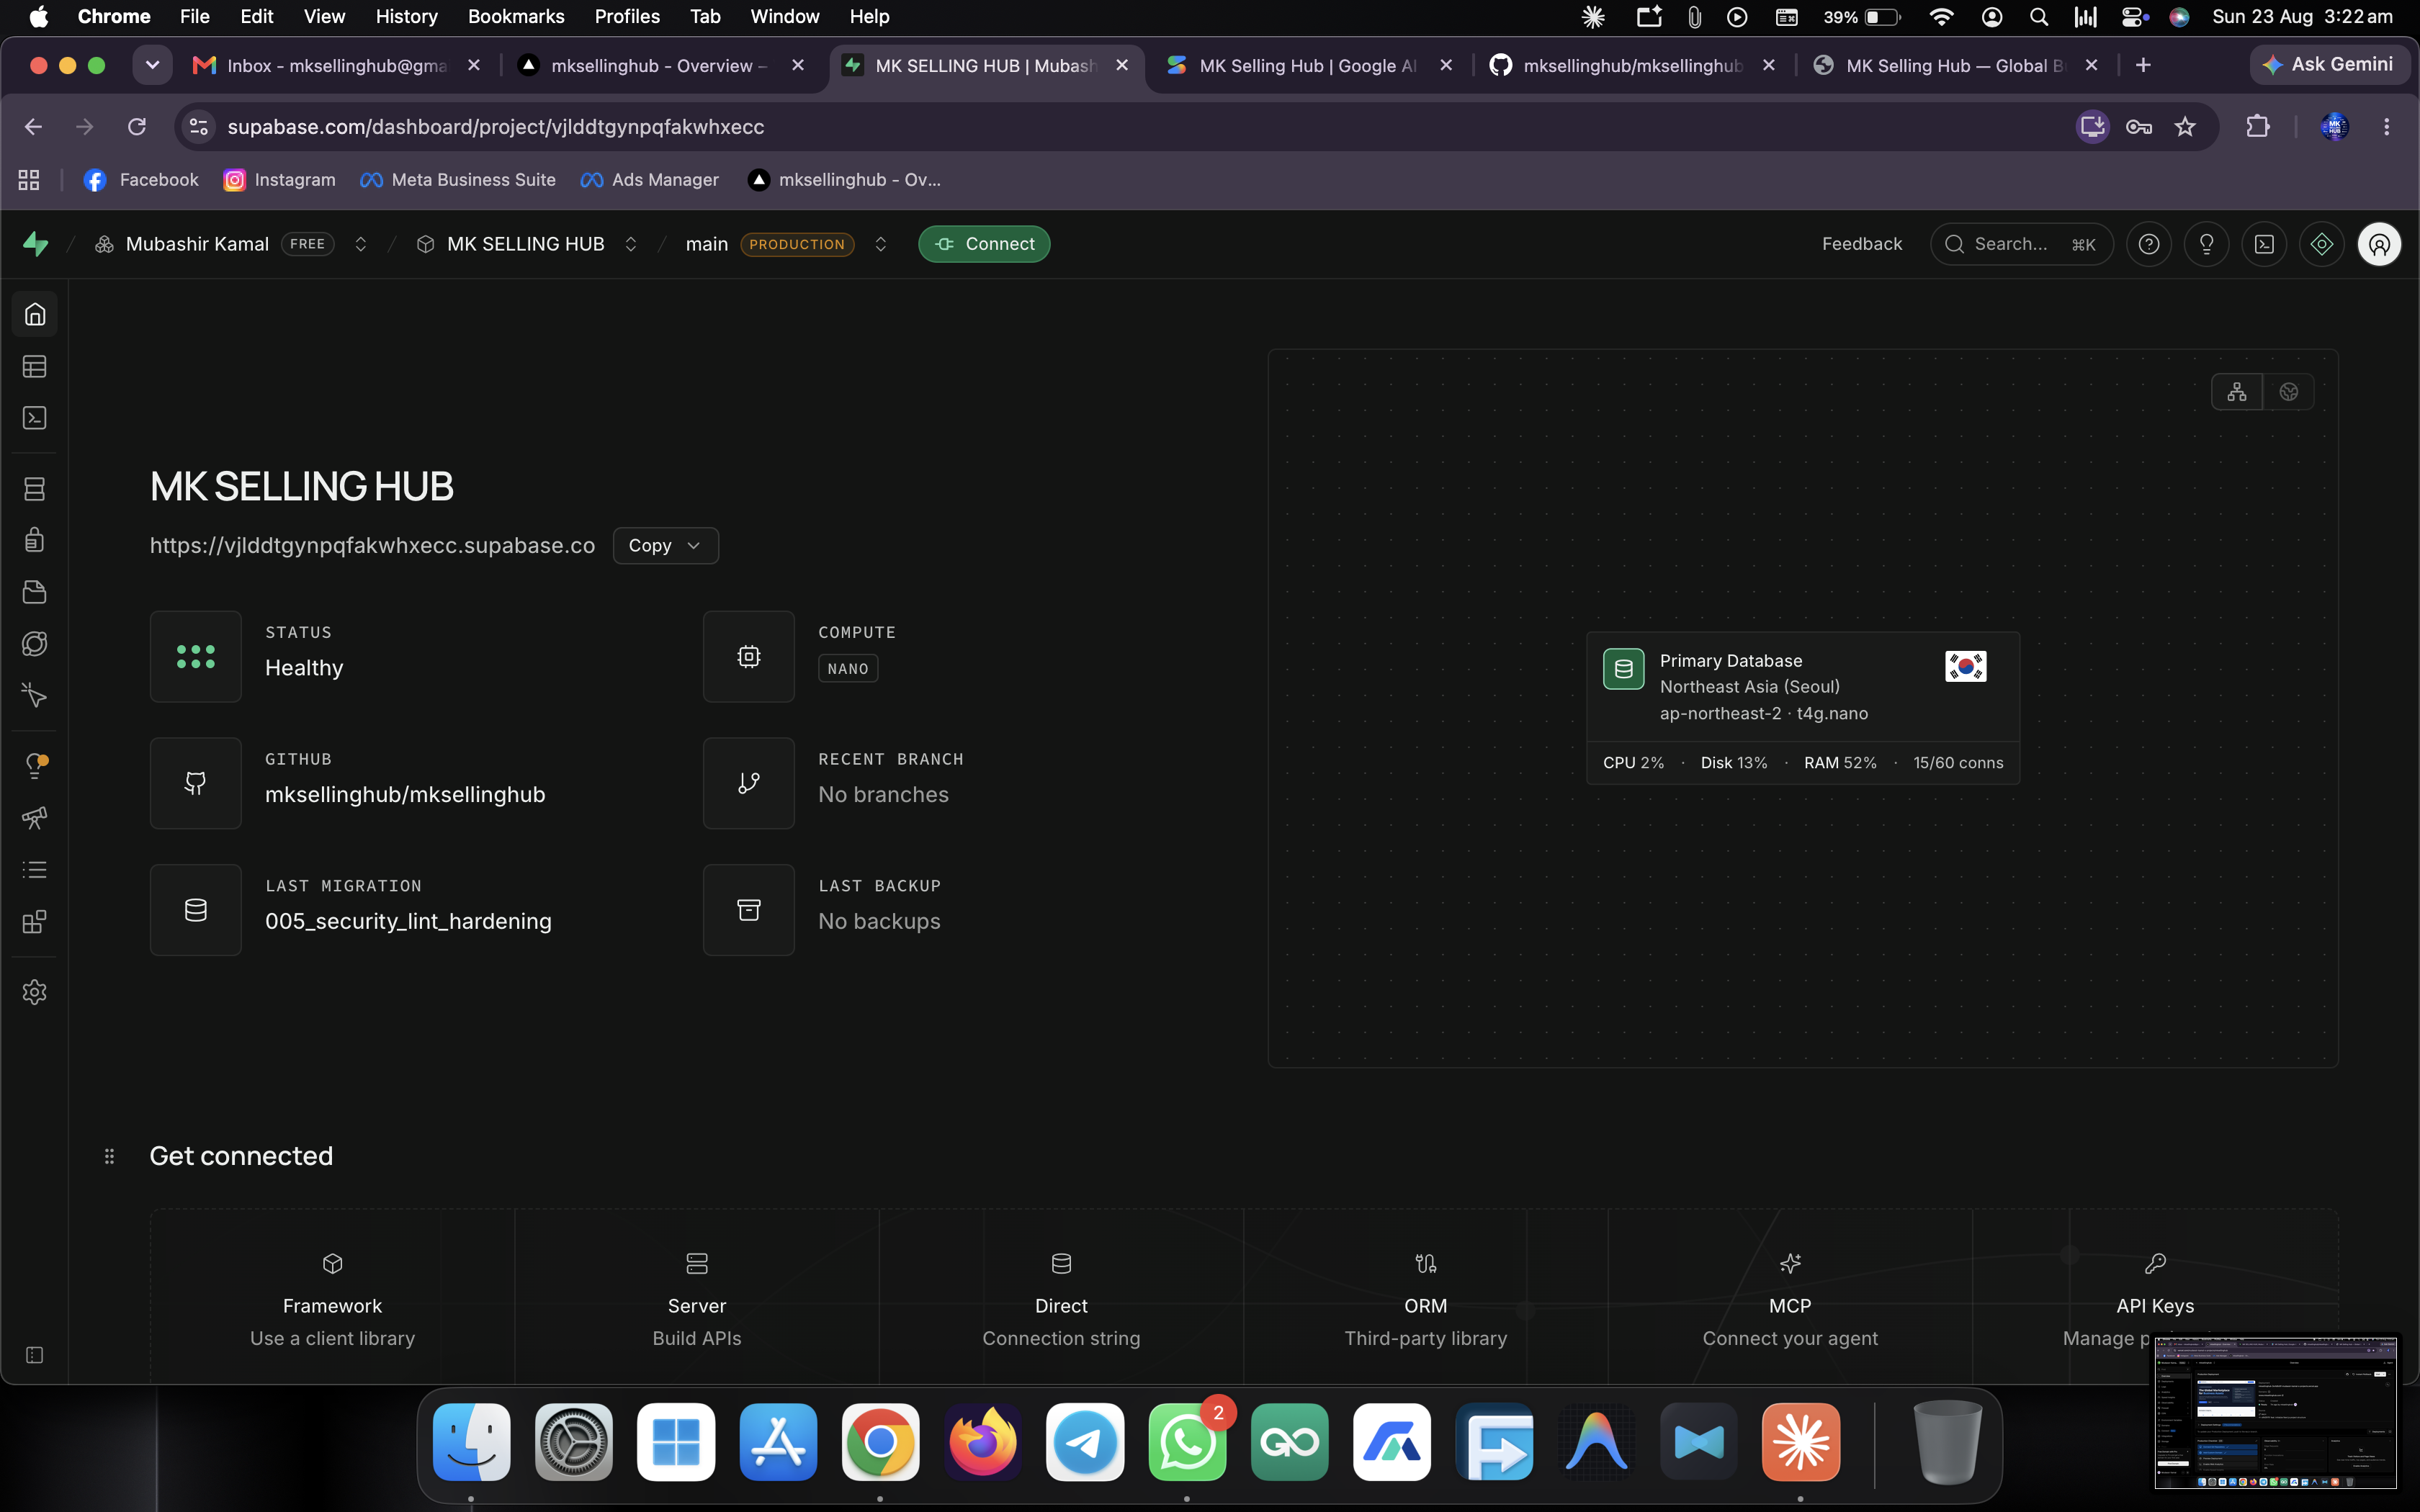The width and height of the screenshot is (2420, 1512).
Task: Switch diagram to the globe view toggle
Action: click(x=2289, y=392)
